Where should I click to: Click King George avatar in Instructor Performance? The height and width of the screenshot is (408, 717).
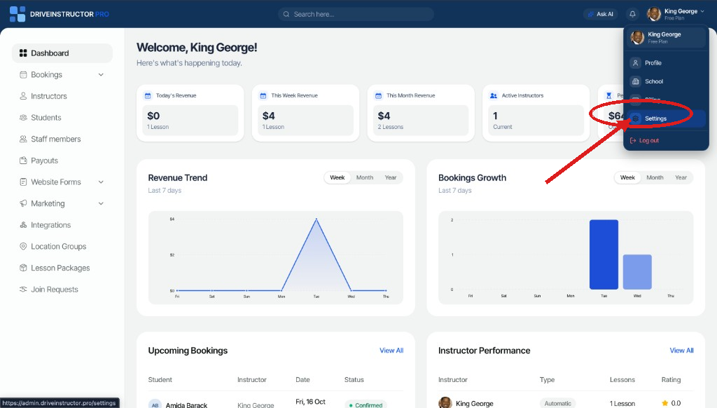[x=445, y=403]
